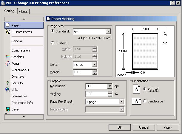The height and width of the screenshot is (134, 182).
Task: Close the Printing Preferences dialog
Action: pos(178,3)
